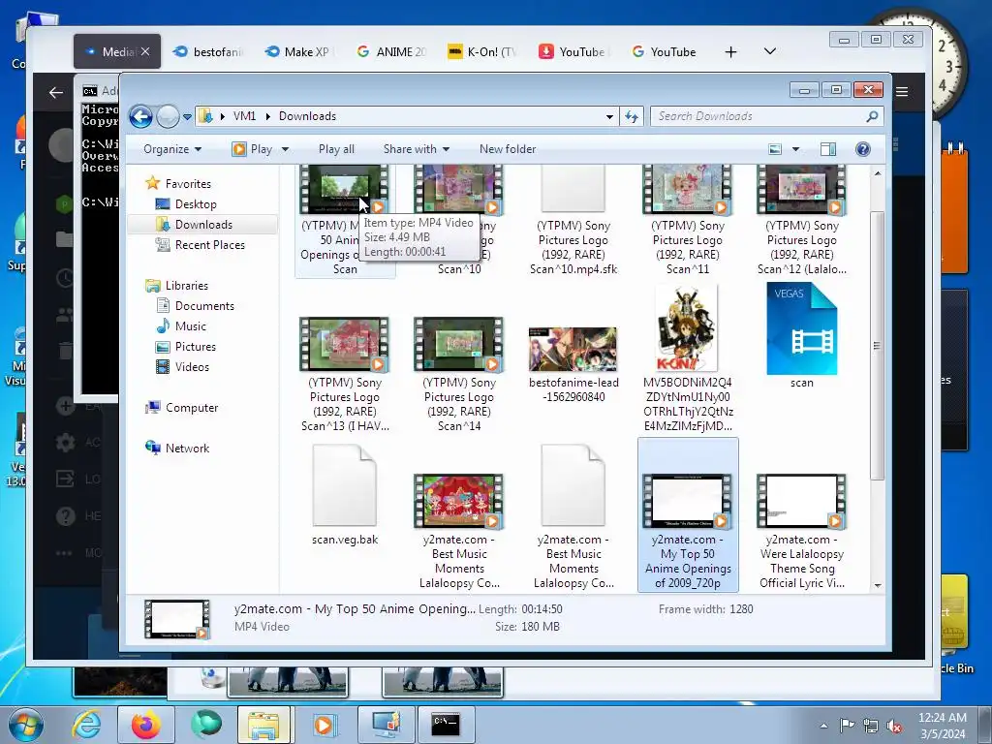Select Network in navigation pane
This screenshot has height=744, width=992.
pos(187,448)
